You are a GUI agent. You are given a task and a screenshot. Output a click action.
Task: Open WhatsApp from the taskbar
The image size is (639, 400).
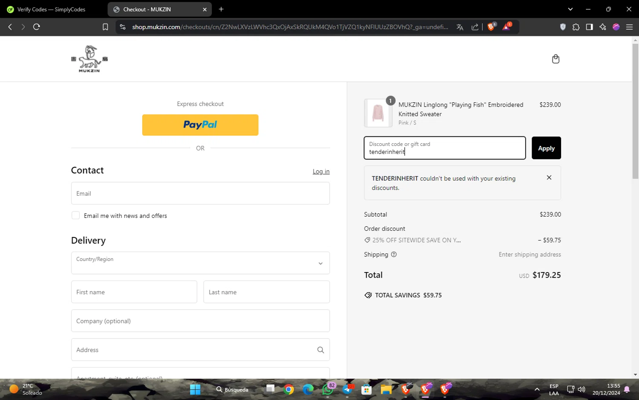(328, 389)
